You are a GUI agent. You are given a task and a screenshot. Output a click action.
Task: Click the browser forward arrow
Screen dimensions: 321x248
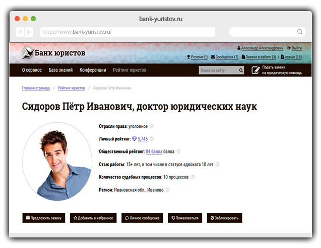tap(29, 32)
